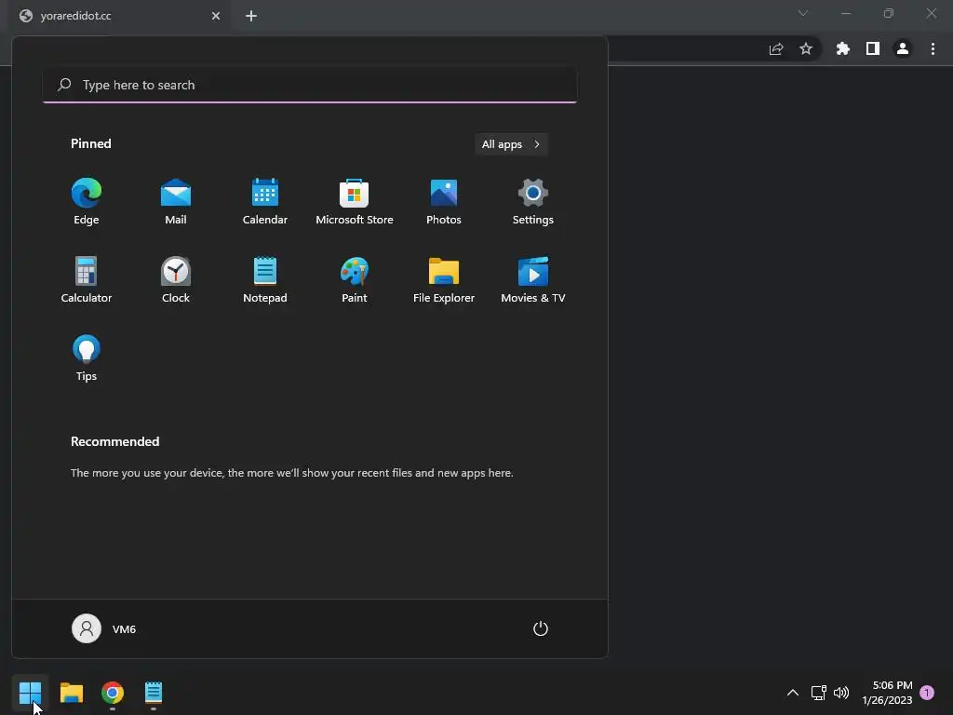953x715 pixels.
Task: Bookmark this page with the star
Action: pyautogui.click(x=806, y=48)
